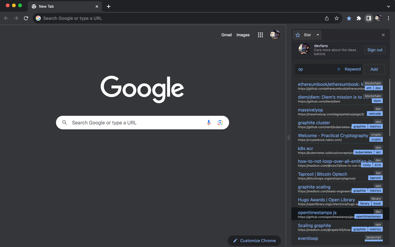Click the ECS tag

click(x=378, y=165)
